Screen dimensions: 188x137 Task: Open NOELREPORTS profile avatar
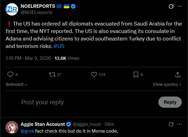coord(12,9)
